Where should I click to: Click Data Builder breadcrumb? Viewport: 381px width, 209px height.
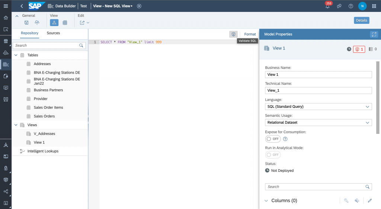pos(65,6)
